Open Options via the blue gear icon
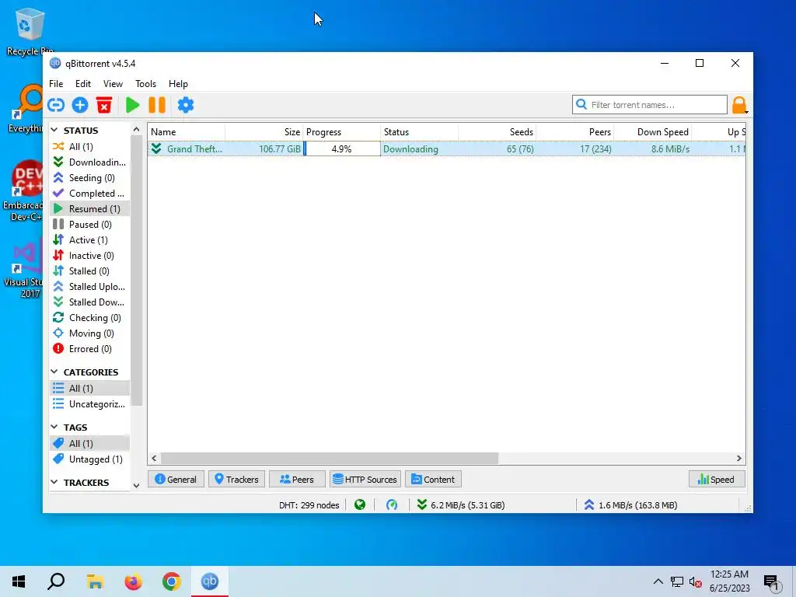This screenshot has height=597, width=796. pyautogui.click(x=186, y=105)
